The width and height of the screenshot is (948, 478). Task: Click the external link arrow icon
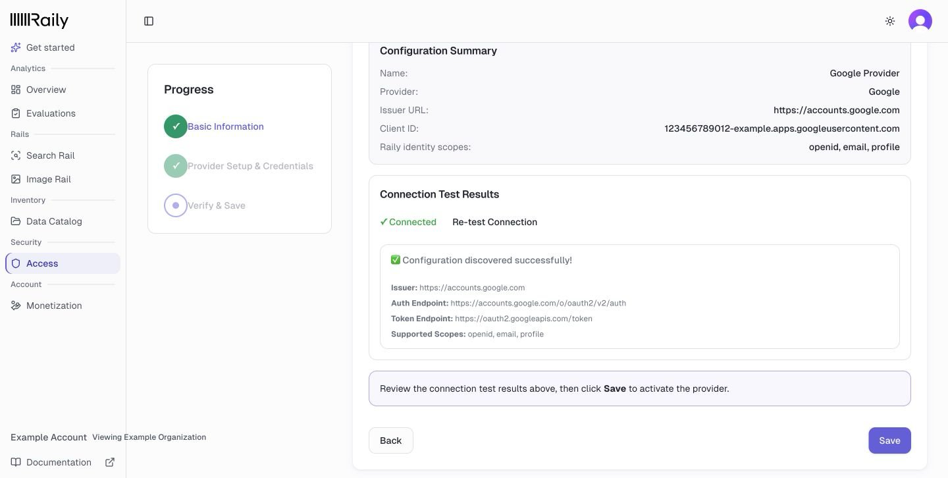[110, 462]
